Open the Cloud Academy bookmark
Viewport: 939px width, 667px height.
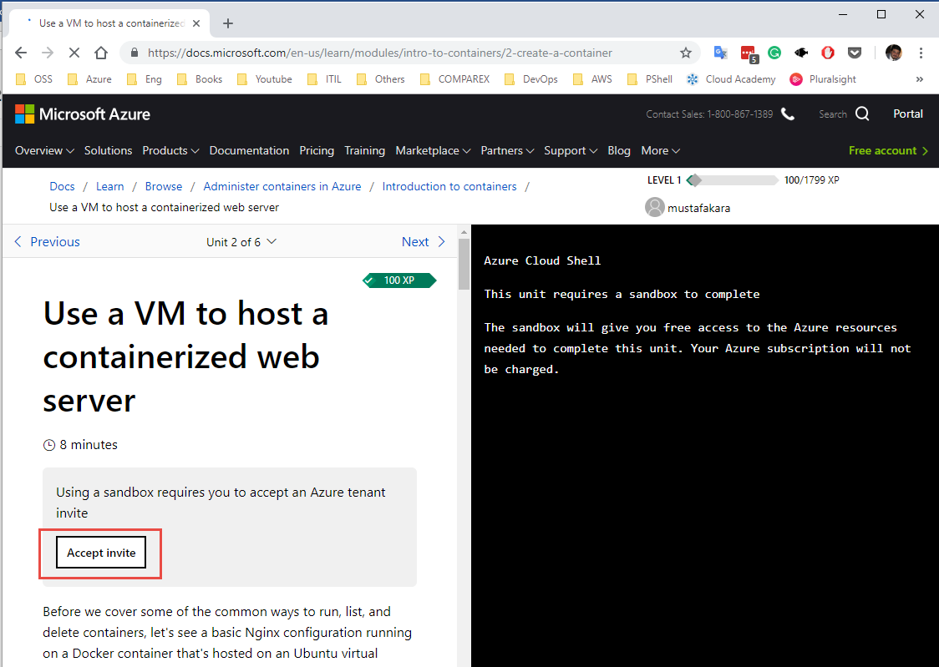[x=731, y=79]
